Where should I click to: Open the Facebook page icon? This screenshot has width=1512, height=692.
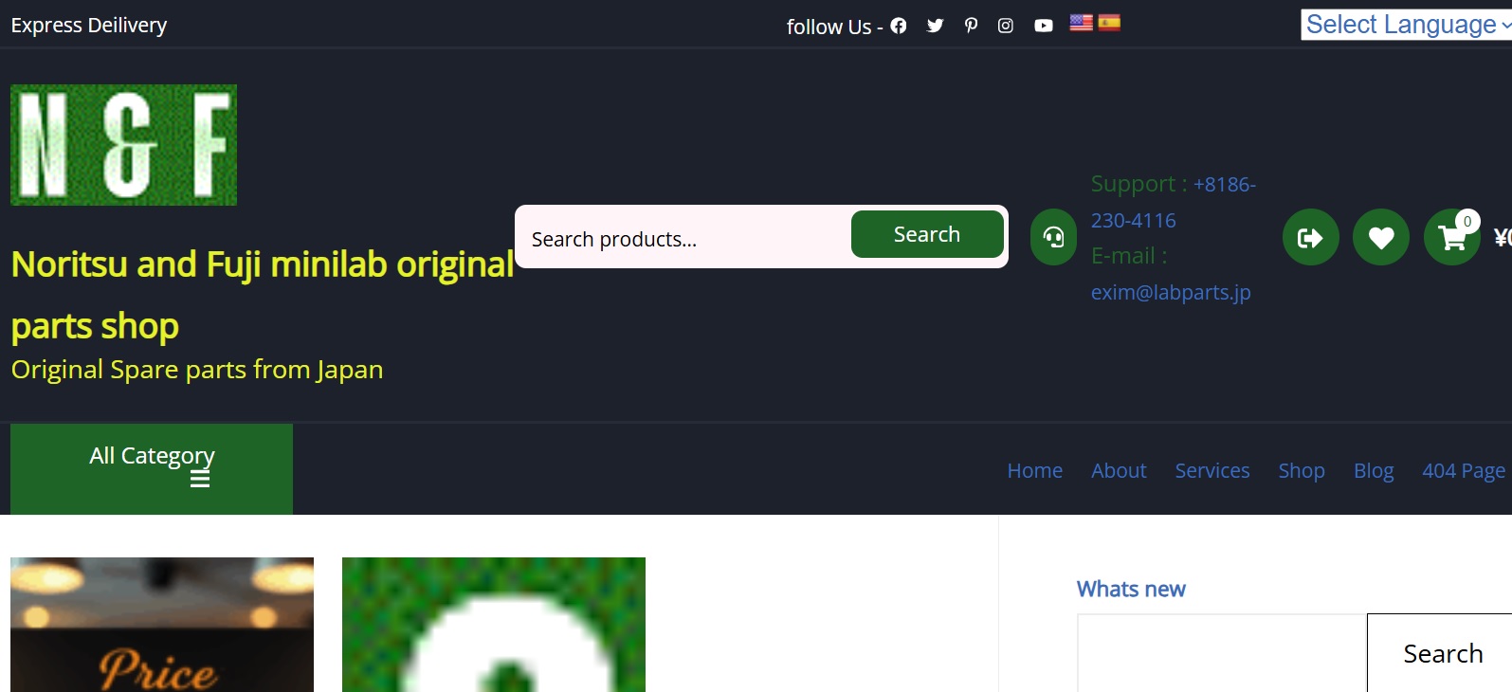898,26
